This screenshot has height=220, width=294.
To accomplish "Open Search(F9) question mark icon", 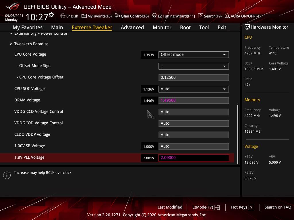I will click(x=200, y=16).
